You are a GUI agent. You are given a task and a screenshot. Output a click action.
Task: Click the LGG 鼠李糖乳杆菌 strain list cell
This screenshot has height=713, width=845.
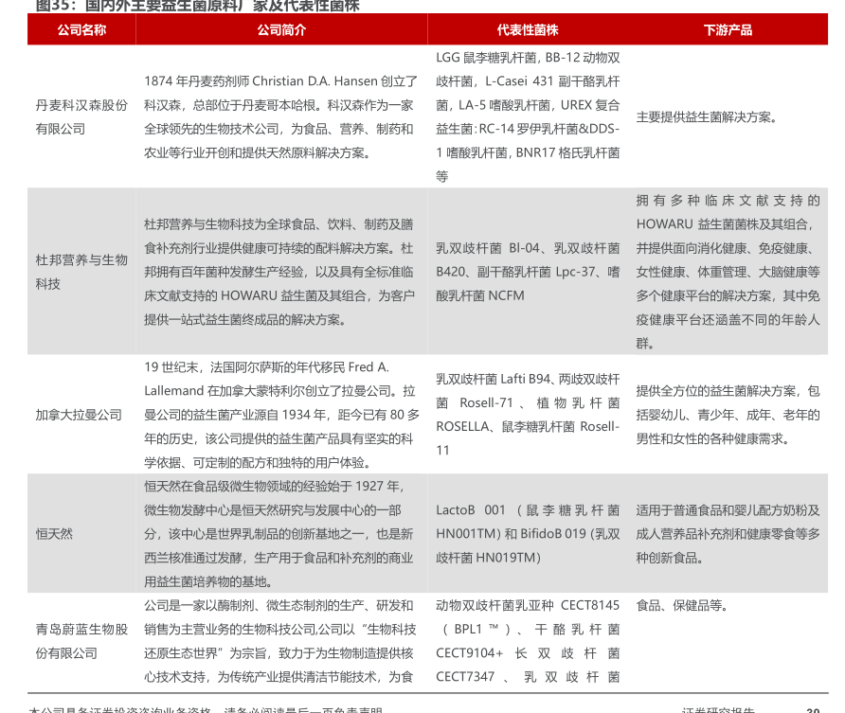point(528,116)
